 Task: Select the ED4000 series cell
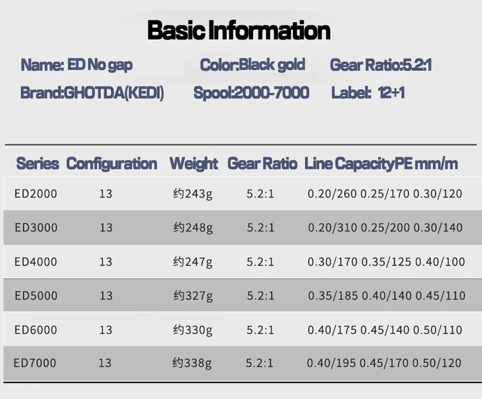coord(36,262)
